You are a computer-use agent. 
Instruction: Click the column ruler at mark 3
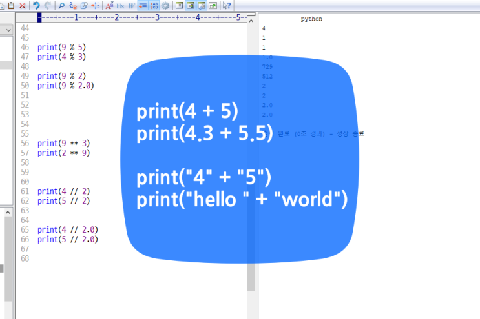(157, 17)
